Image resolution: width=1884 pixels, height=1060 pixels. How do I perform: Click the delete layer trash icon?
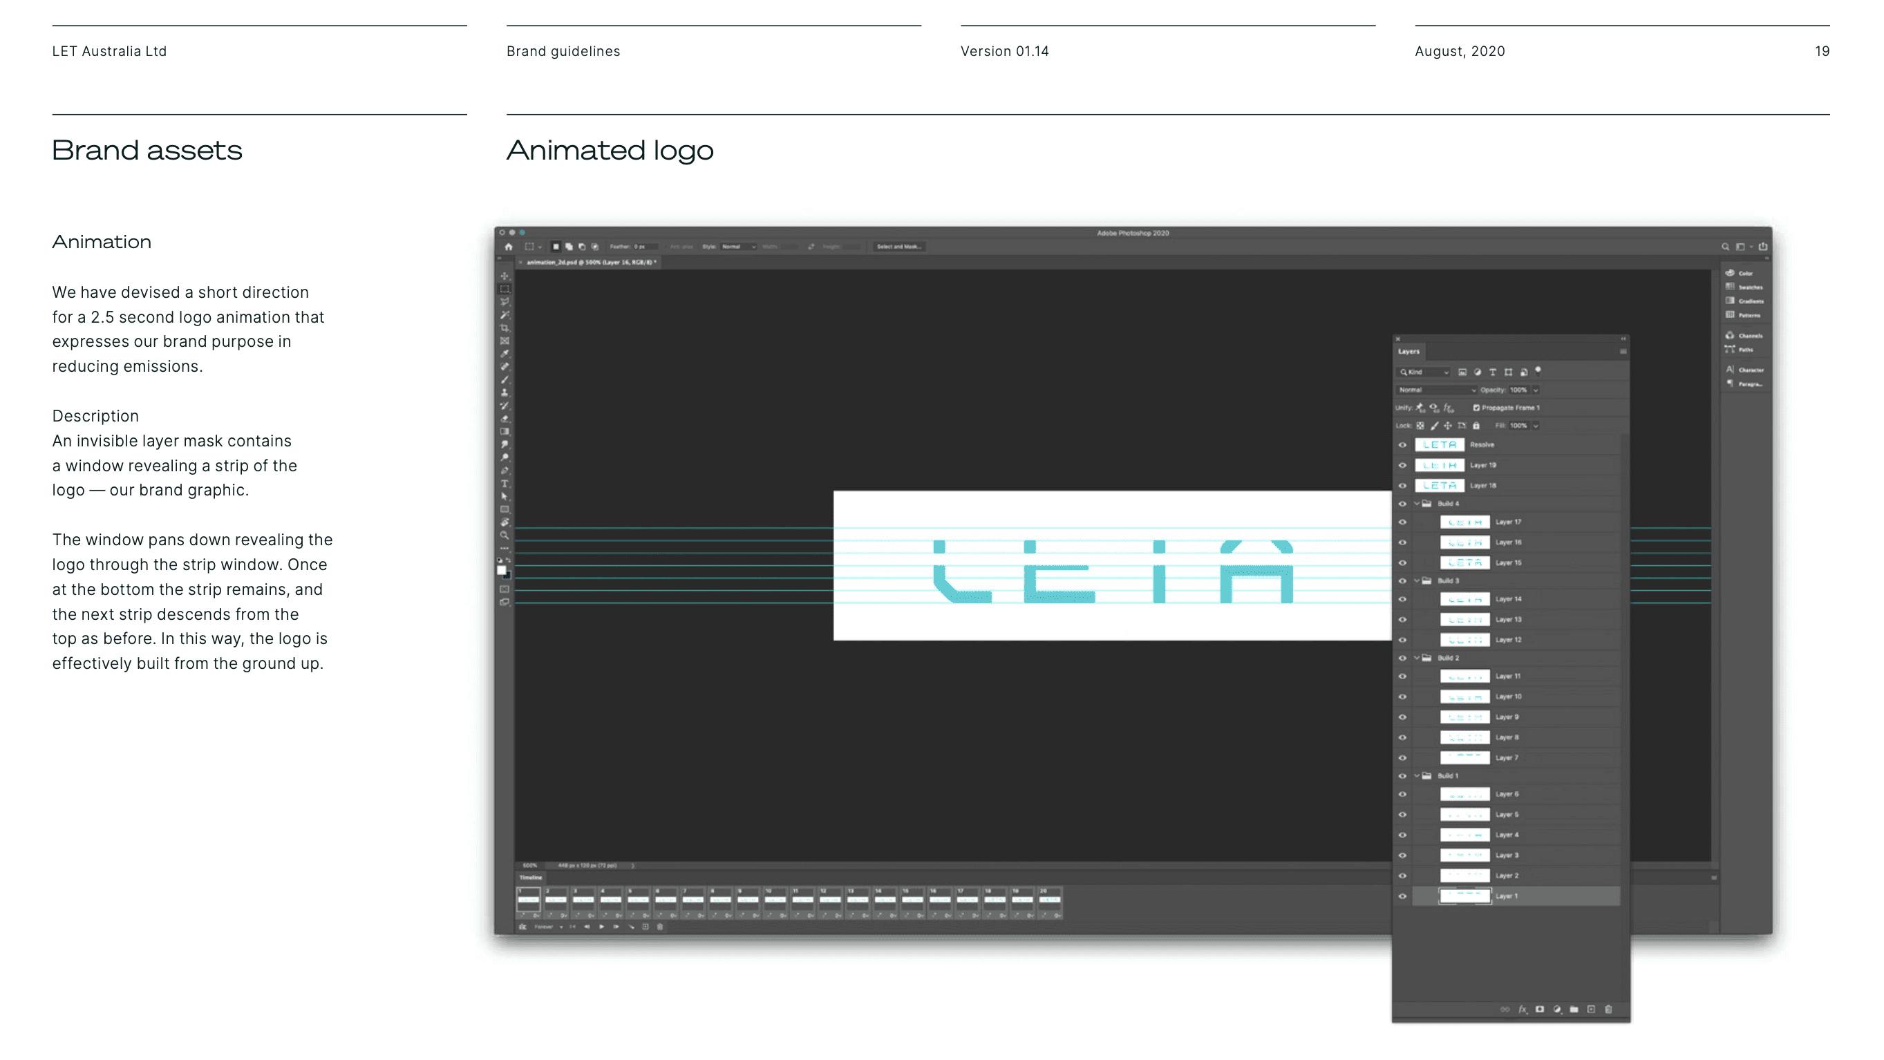pos(1608,1010)
